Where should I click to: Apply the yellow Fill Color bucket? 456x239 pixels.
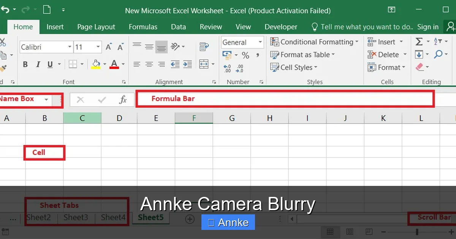pyautogui.click(x=96, y=64)
